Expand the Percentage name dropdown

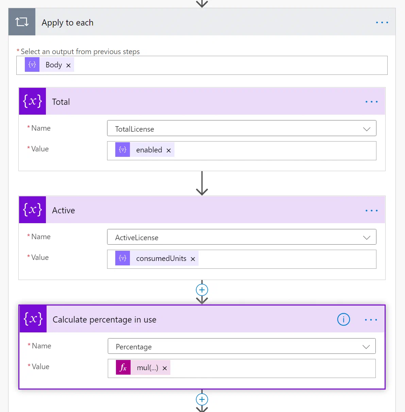(366, 347)
